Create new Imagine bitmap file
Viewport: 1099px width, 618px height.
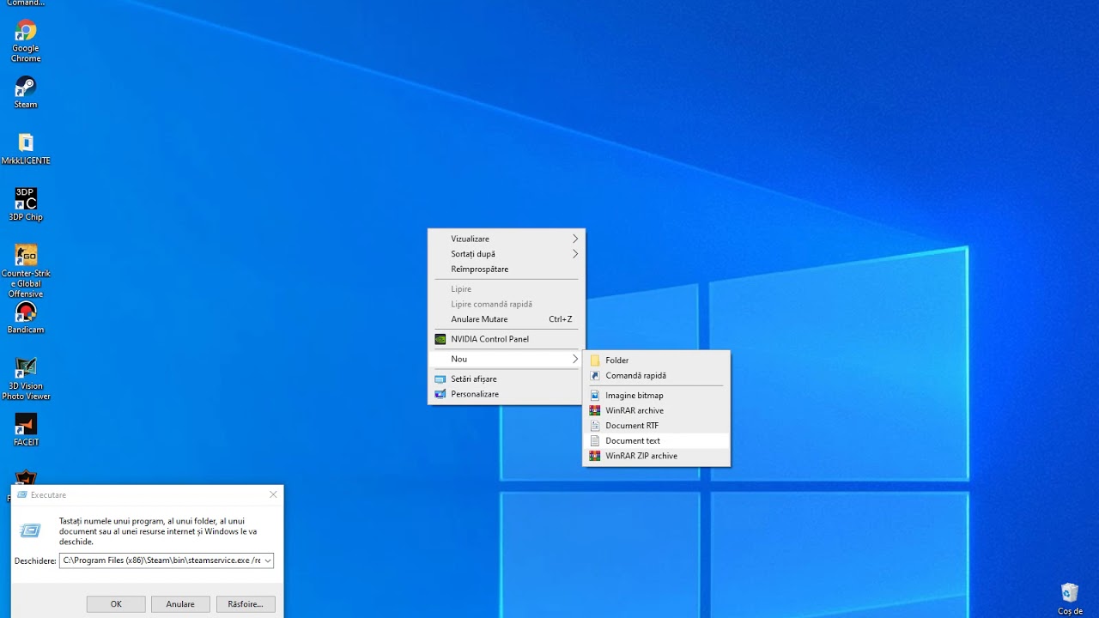[656, 396]
